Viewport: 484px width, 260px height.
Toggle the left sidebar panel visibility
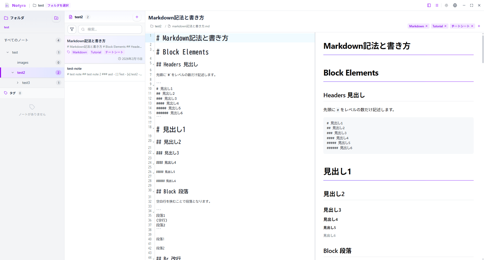429,5
